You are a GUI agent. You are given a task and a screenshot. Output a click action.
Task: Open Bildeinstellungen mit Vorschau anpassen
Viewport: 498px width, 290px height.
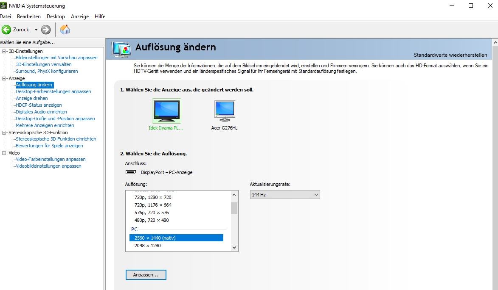click(56, 58)
